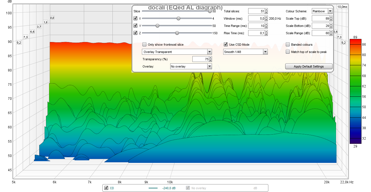Image resolution: width=371 pixels, height=192 pixels.
Task: Increase Rise Time with up arrow
Action: [x=266, y=32]
